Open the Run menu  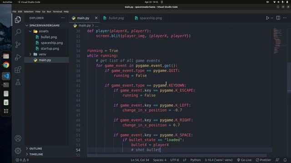[49, 11]
